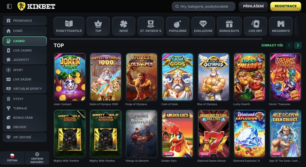Focus the games search field
The width and height of the screenshot is (306, 167).
203,6
